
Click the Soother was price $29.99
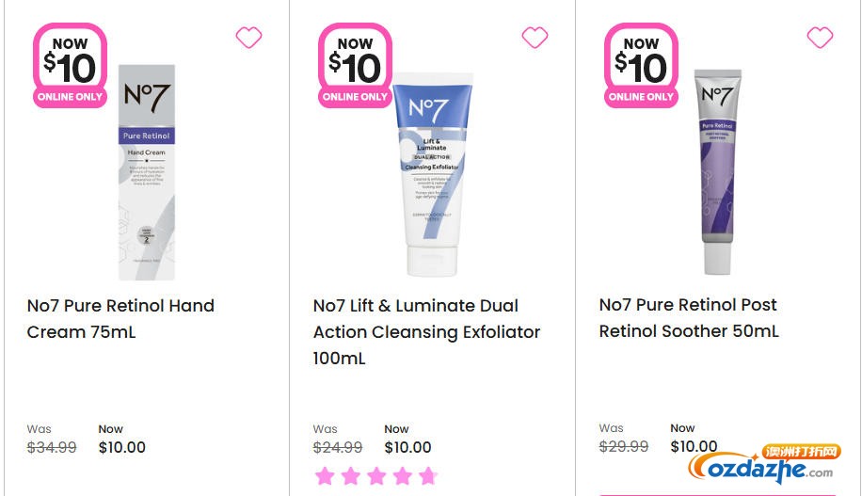(624, 446)
